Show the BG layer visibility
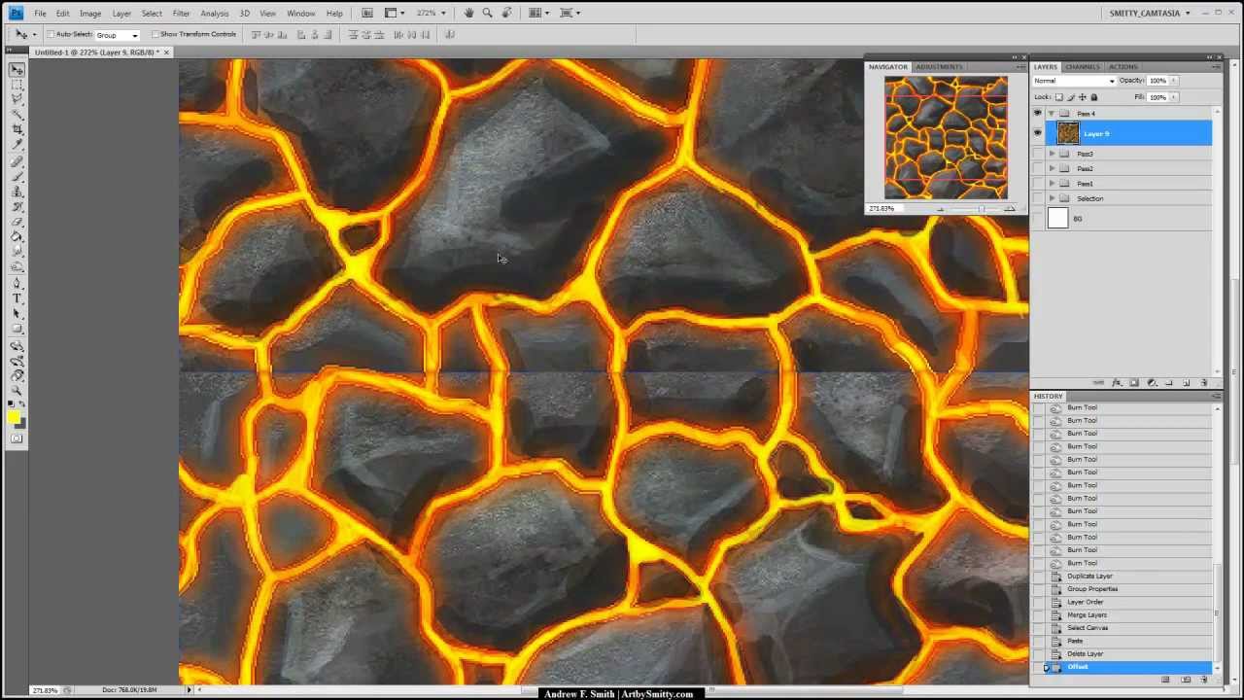The image size is (1244, 700). click(x=1038, y=219)
